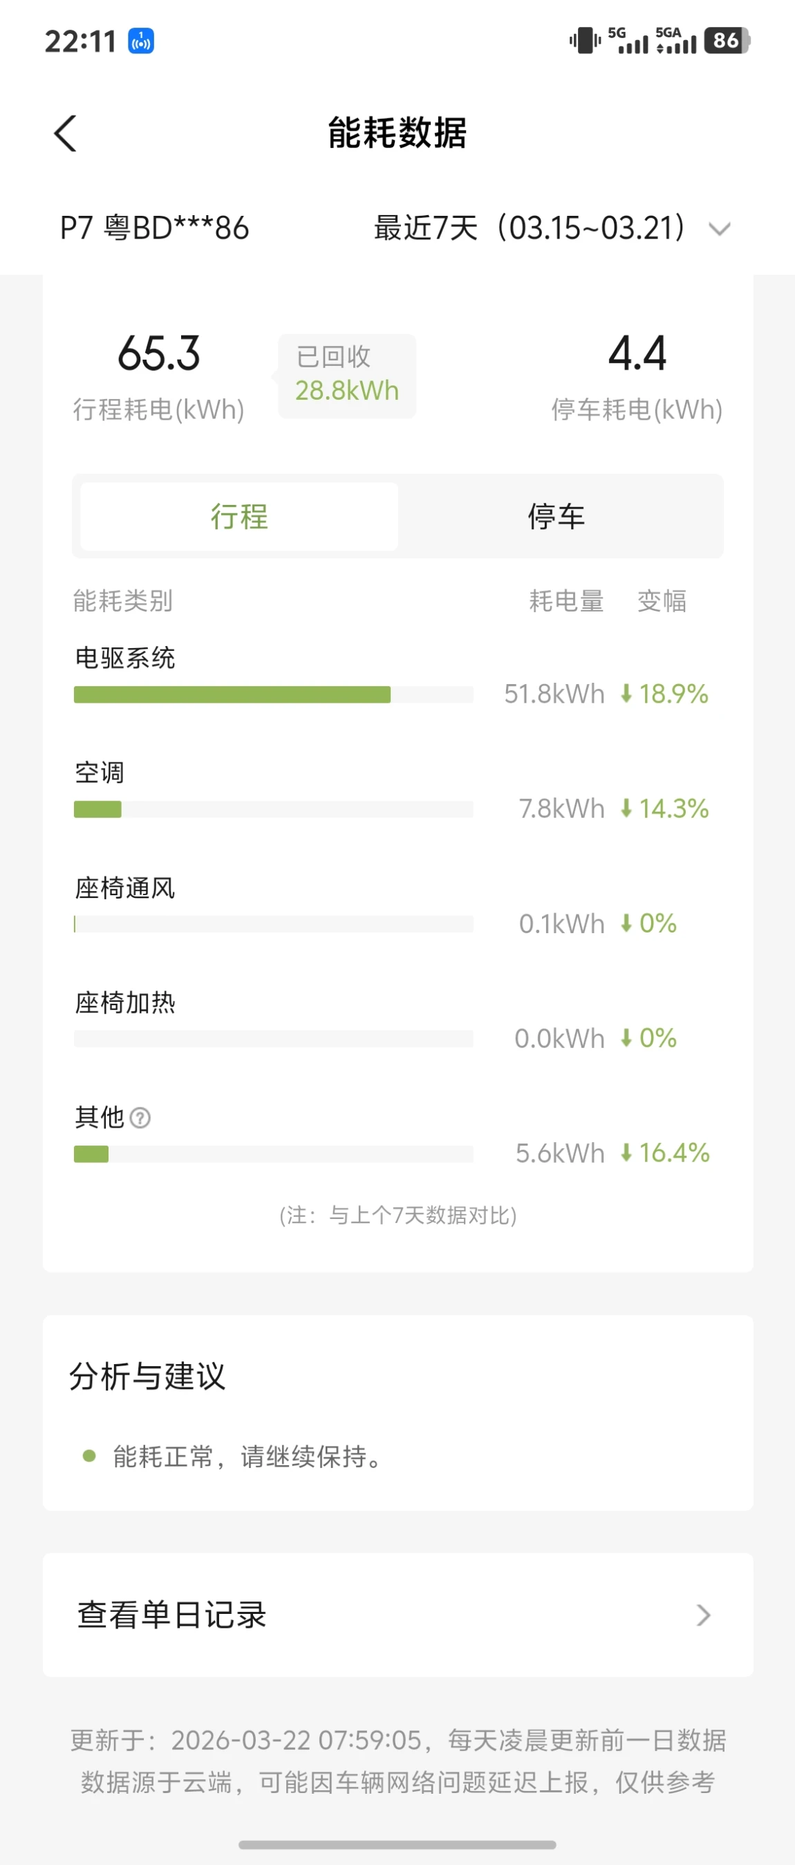Tap the 5G signal strength icon
795x1865 pixels.
627,41
